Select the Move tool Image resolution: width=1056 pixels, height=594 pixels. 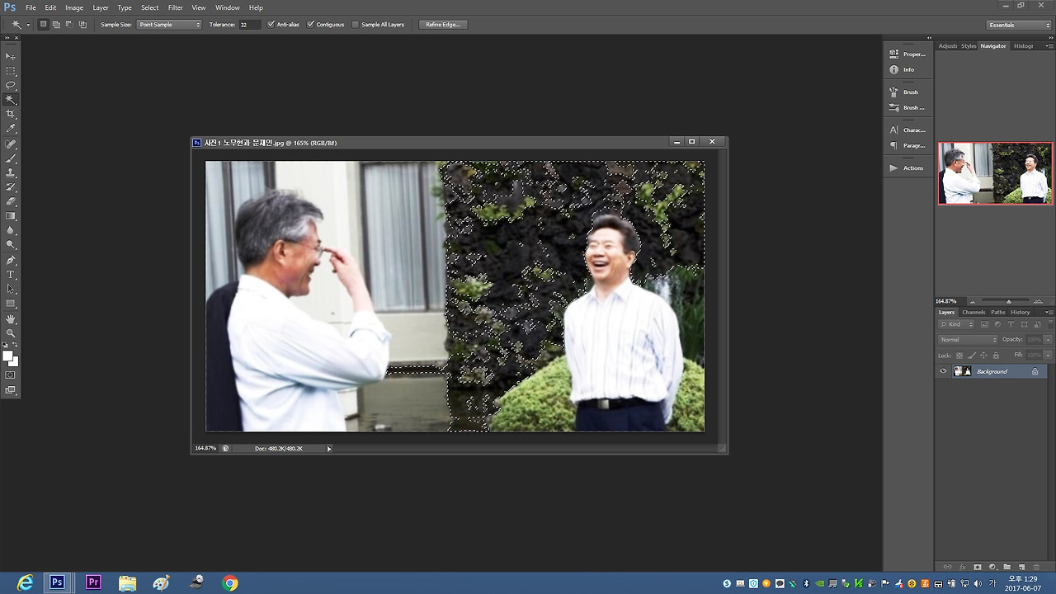coord(11,56)
